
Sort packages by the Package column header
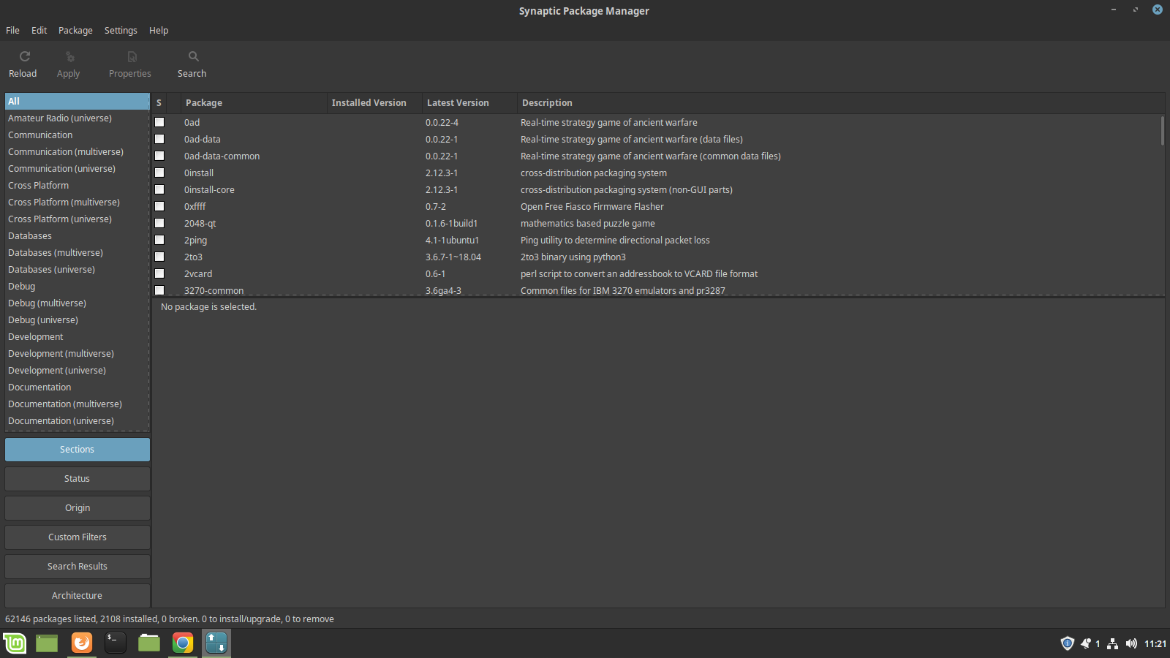(254, 103)
